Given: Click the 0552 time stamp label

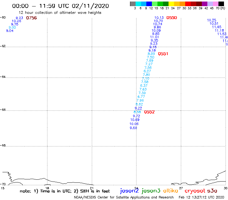Looking at the screenshot, I should [x=149, y=112].
